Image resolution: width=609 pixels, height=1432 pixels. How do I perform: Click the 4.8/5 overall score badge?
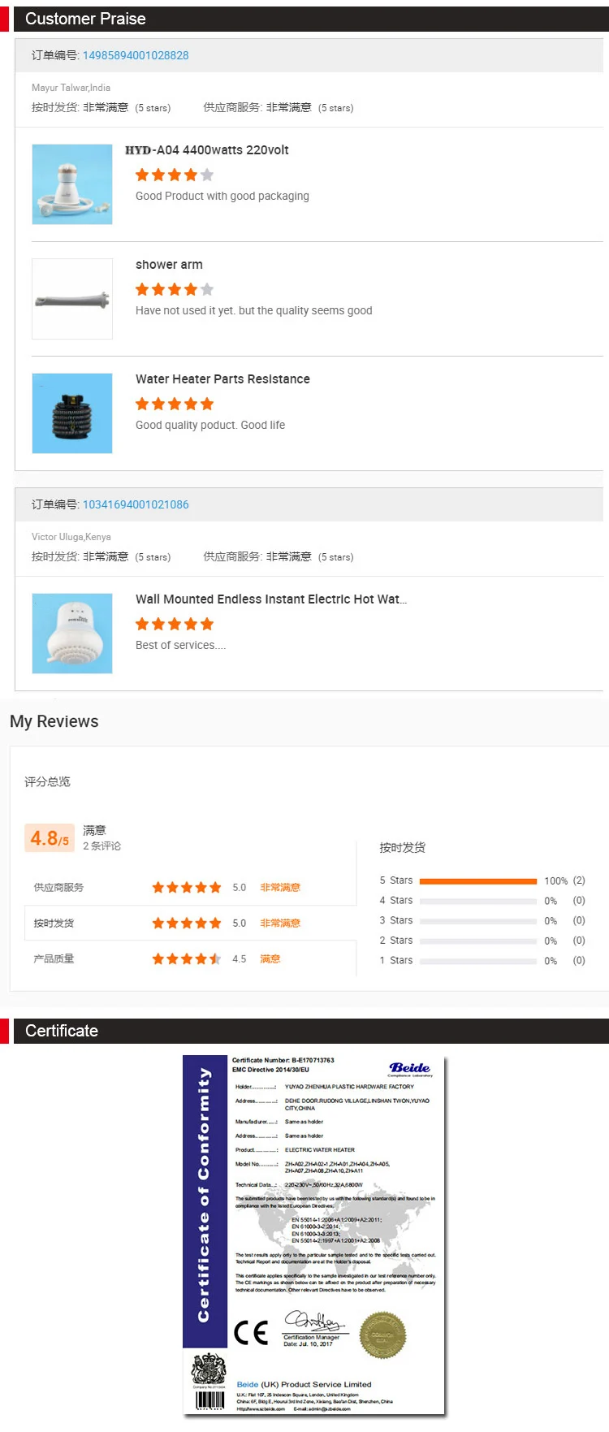[50, 837]
